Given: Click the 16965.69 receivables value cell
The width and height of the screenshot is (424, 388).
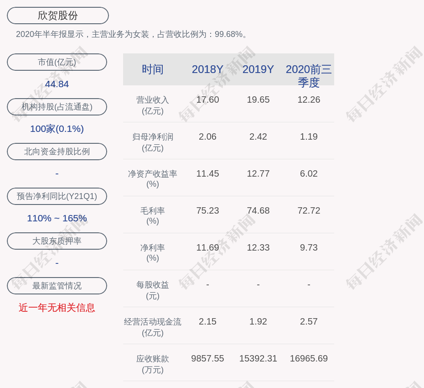Looking at the screenshot, I should pos(309,359).
